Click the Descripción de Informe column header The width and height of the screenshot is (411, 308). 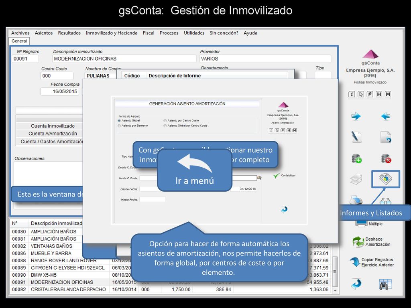[175, 76]
